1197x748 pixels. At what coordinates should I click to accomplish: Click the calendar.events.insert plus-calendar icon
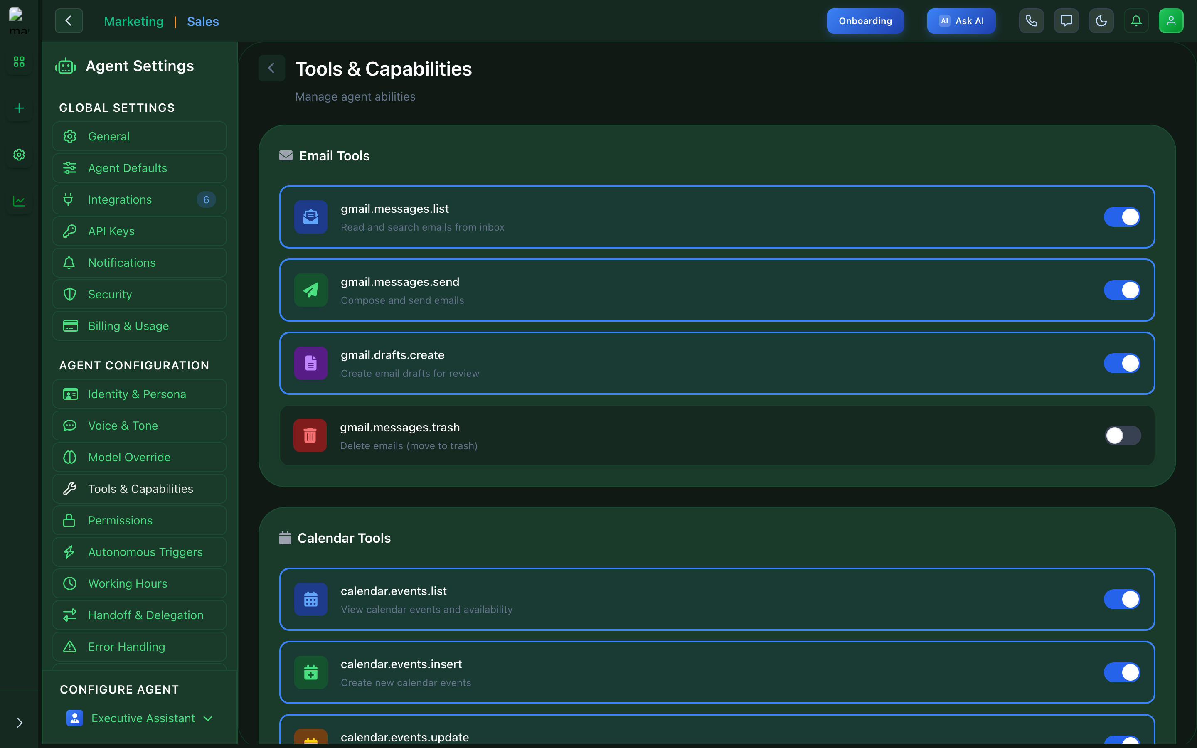click(x=310, y=672)
